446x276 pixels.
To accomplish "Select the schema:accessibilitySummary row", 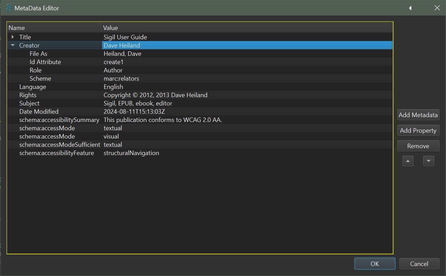I will point(200,120).
